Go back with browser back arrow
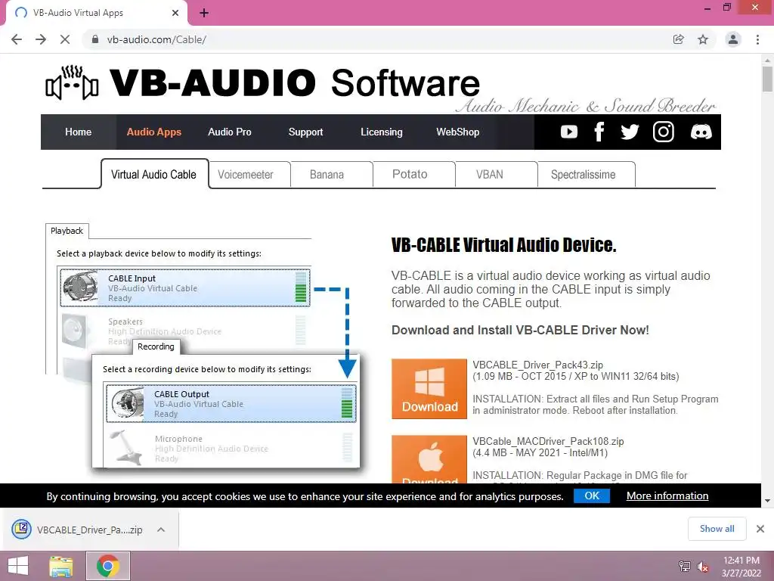The image size is (774, 581). pos(17,39)
